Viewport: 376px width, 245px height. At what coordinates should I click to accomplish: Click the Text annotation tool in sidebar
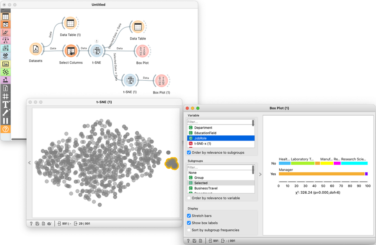pyautogui.click(x=5, y=104)
